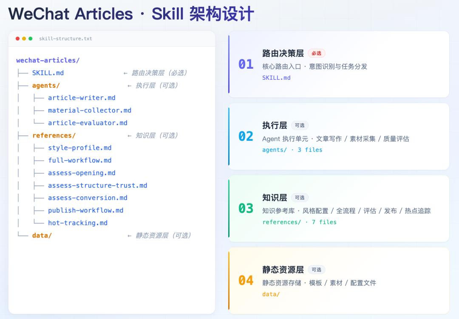Screen dimensions: 459x319
Task: Select the data/ folder in tree
Action: pyautogui.click(x=42, y=235)
